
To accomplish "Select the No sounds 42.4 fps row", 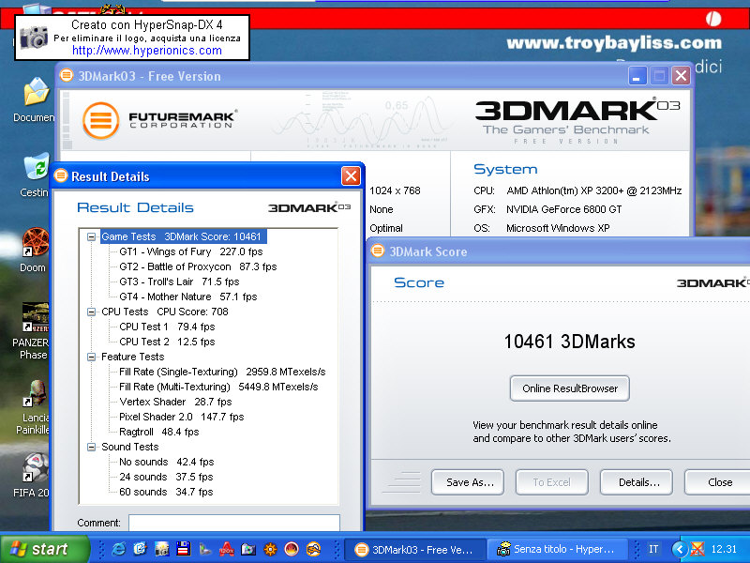I will pyautogui.click(x=167, y=462).
